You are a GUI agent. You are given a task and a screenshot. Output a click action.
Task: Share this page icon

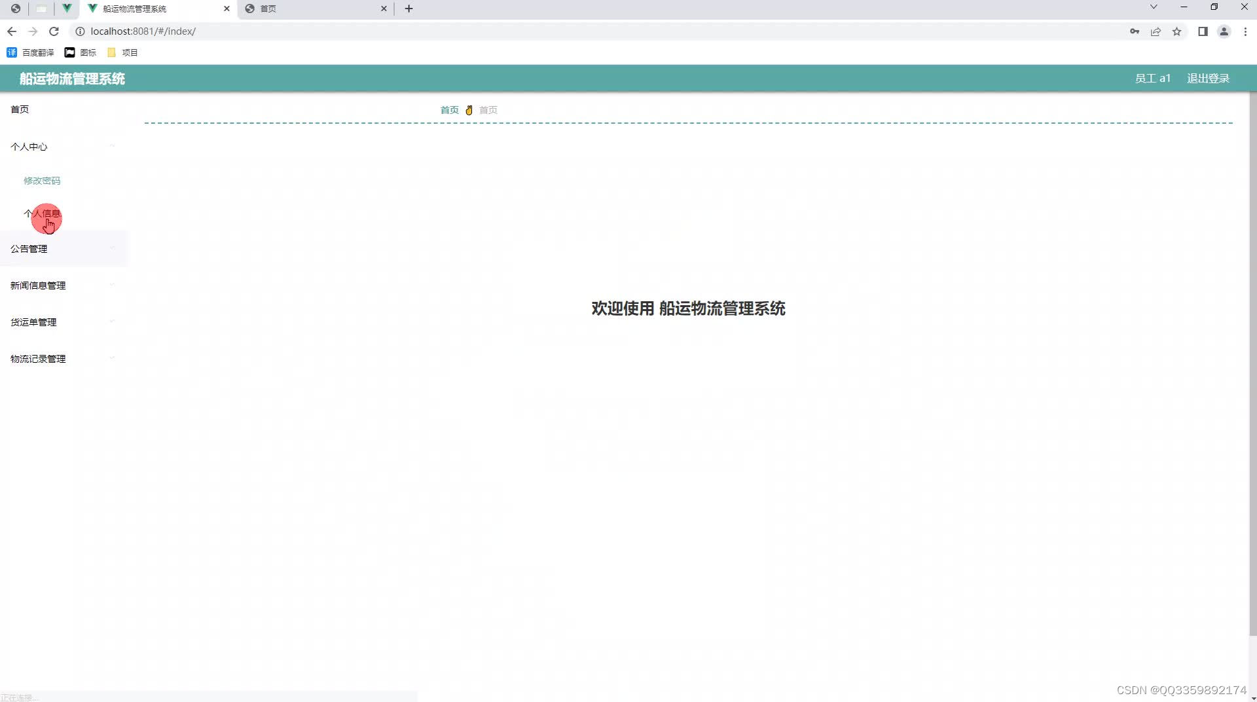pyautogui.click(x=1156, y=31)
